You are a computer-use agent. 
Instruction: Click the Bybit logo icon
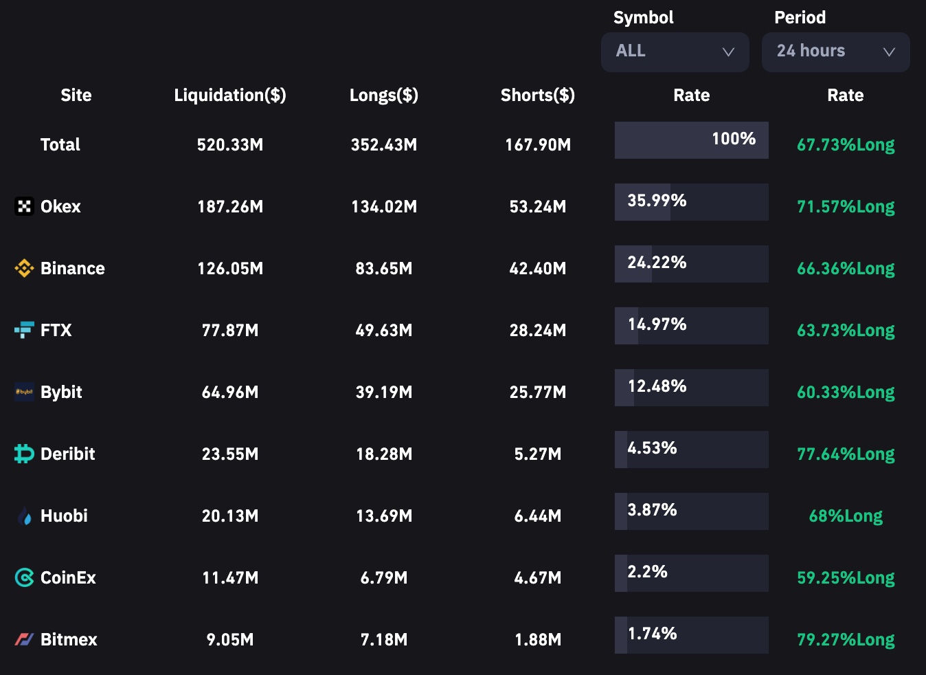coord(24,392)
